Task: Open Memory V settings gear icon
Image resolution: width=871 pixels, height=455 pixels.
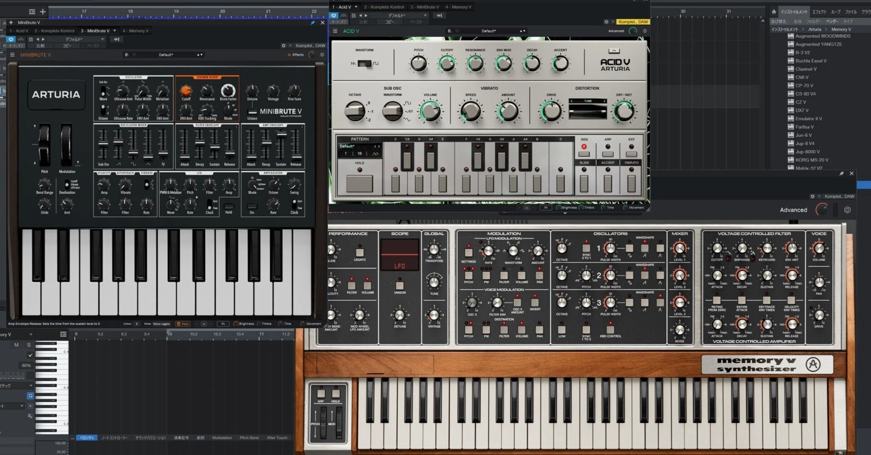Action: [x=847, y=210]
